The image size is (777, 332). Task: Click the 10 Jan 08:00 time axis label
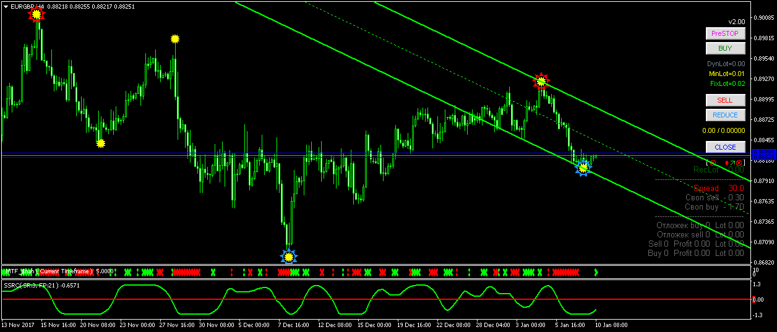611,324
